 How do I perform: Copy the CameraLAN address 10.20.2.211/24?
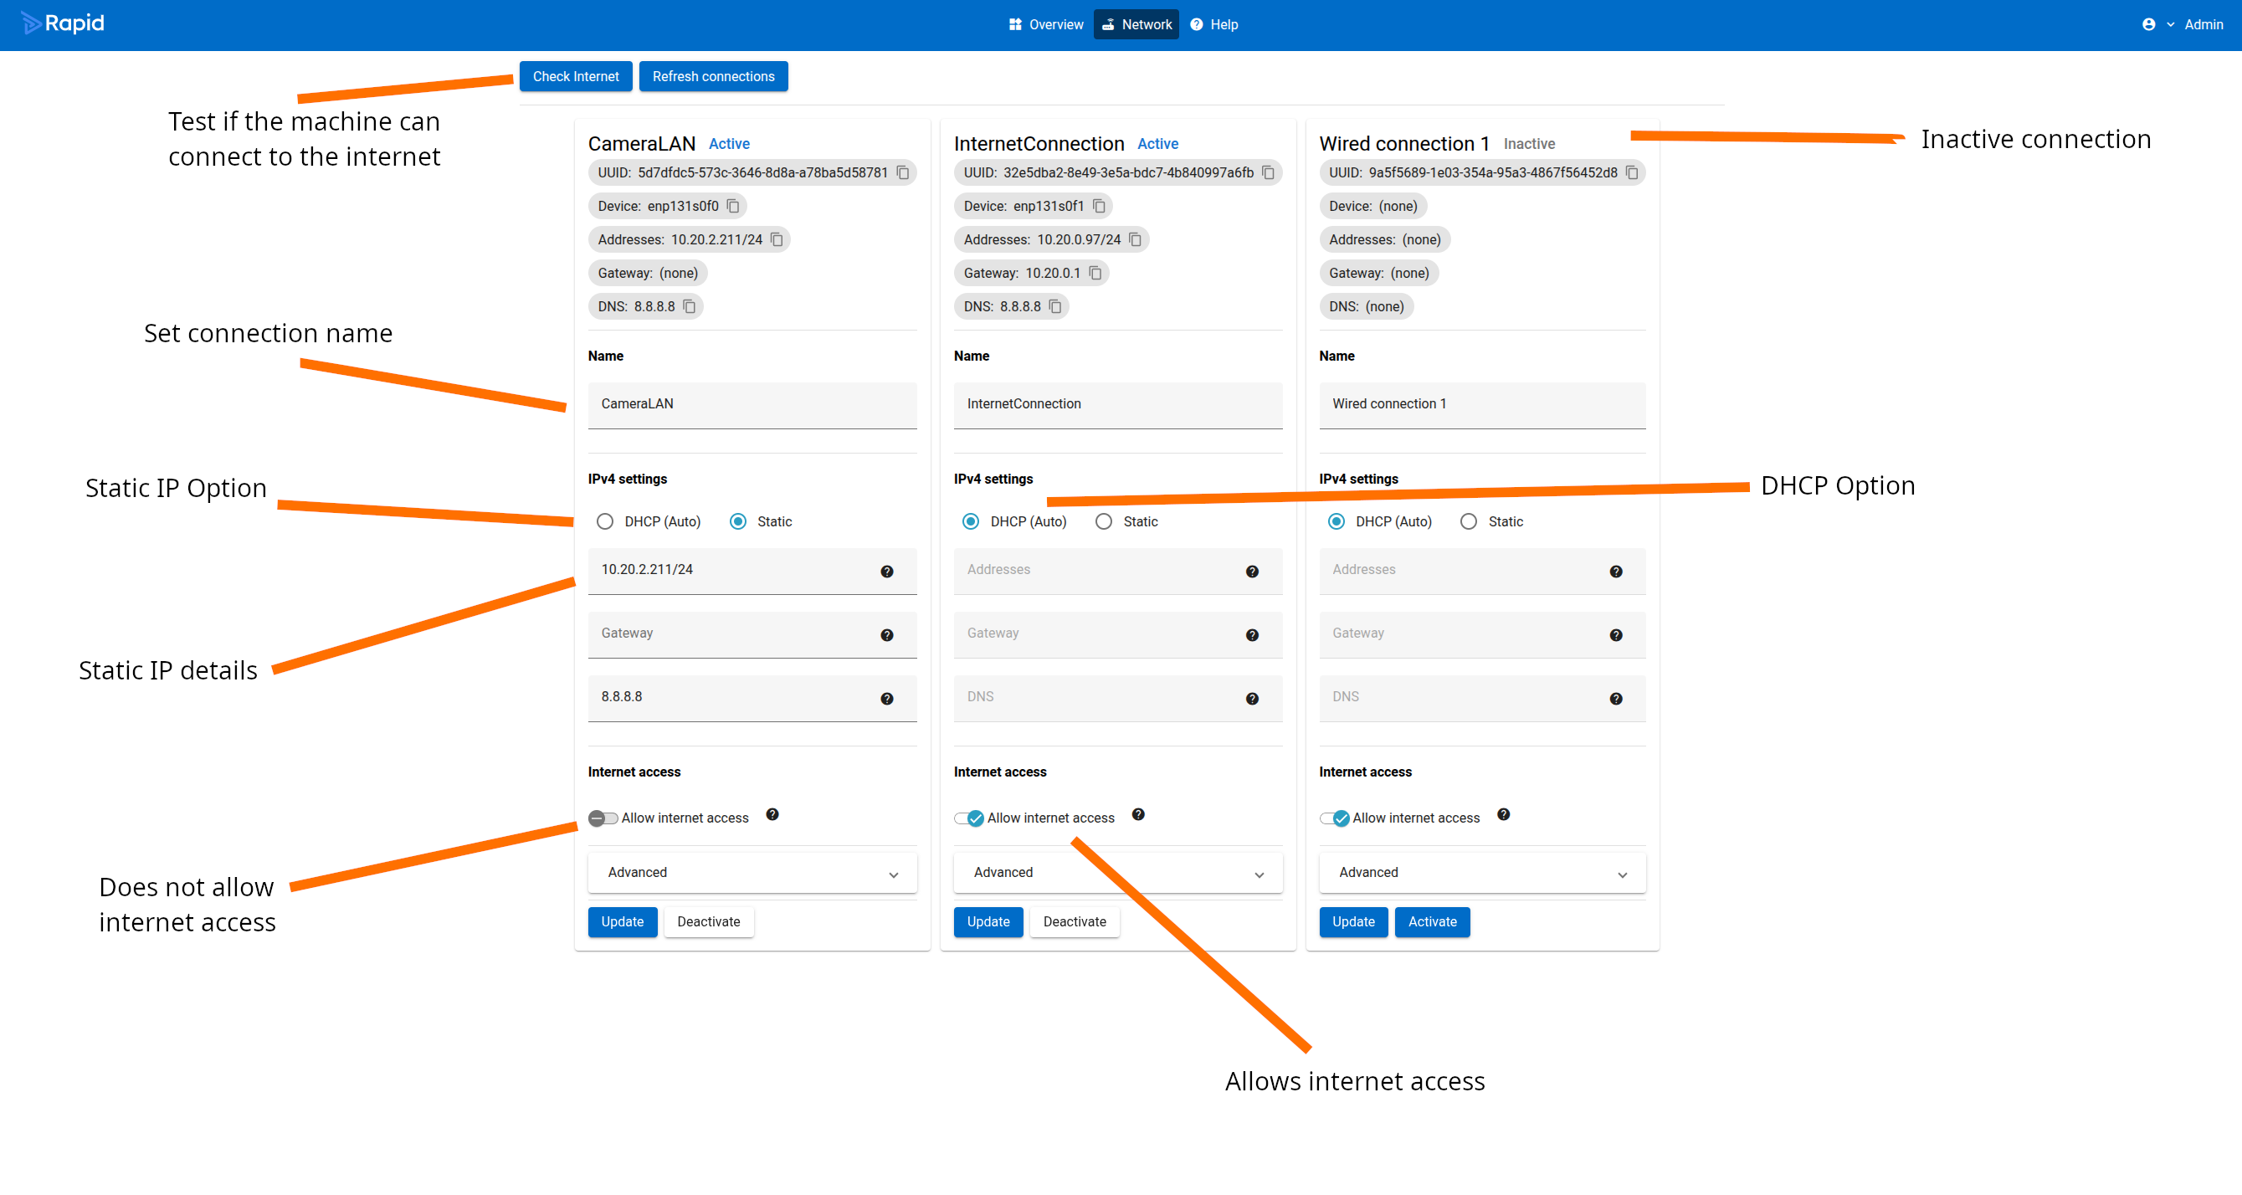tap(777, 239)
